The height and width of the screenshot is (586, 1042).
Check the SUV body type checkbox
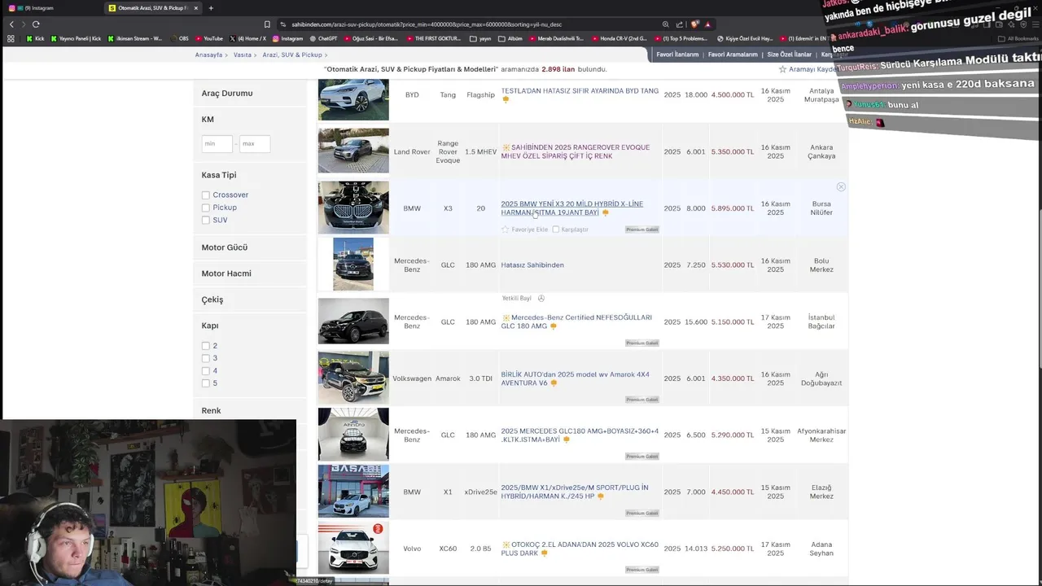206,221
